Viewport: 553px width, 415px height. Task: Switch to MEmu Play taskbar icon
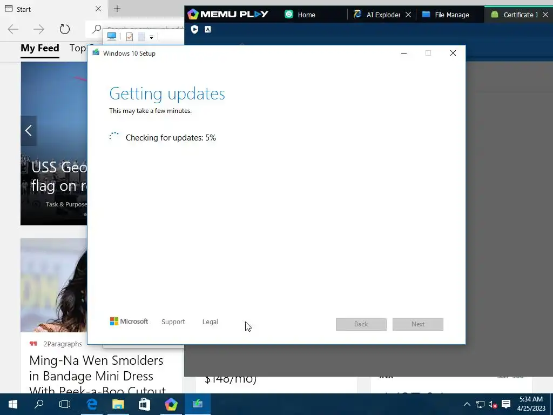tap(171, 404)
